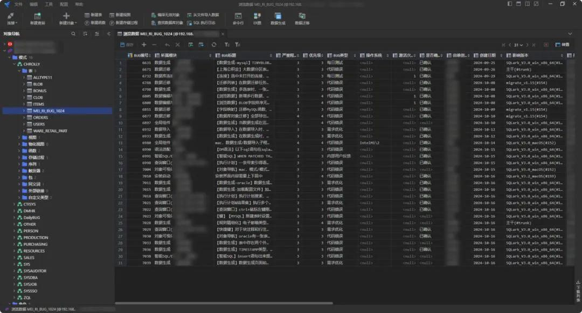The image size is (582, 313).
Task: Click 新建存储过程 (New Stored Procedure) in toolbar
Action: click(123, 23)
